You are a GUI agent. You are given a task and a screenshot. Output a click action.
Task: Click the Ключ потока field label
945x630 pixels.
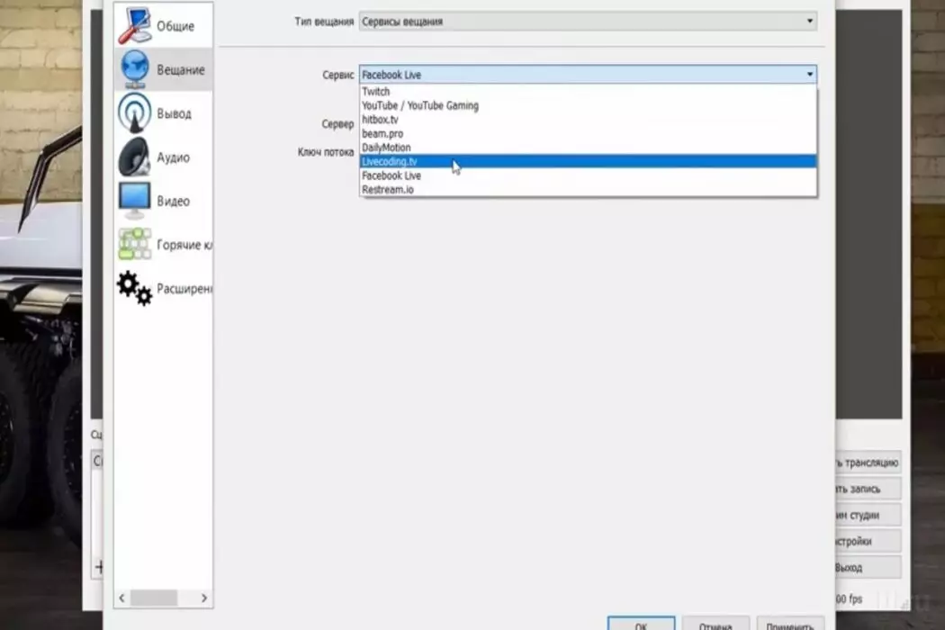[x=326, y=152]
